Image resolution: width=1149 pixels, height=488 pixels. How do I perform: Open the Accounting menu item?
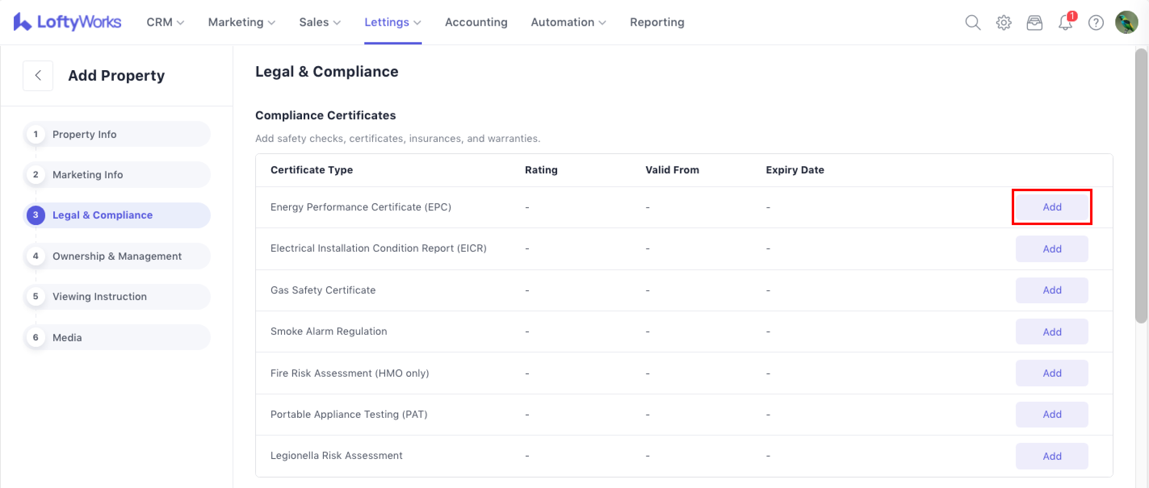coord(476,22)
